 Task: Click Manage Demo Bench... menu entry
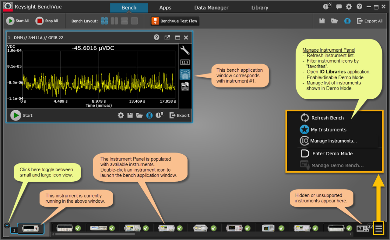click(332, 165)
